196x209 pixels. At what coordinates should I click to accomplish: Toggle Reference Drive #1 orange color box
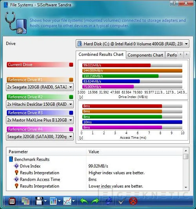[71, 80]
